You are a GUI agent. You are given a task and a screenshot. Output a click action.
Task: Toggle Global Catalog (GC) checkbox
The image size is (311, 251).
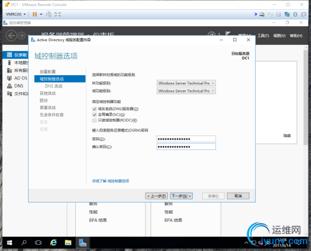95,114
